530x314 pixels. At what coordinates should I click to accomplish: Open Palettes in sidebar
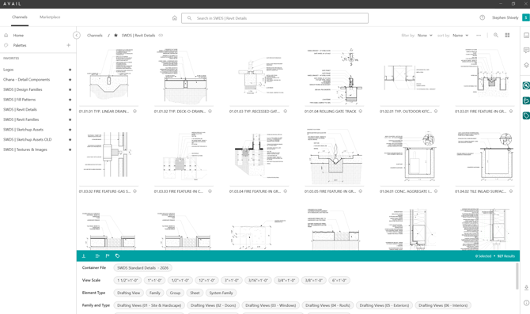(x=20, y=45)
